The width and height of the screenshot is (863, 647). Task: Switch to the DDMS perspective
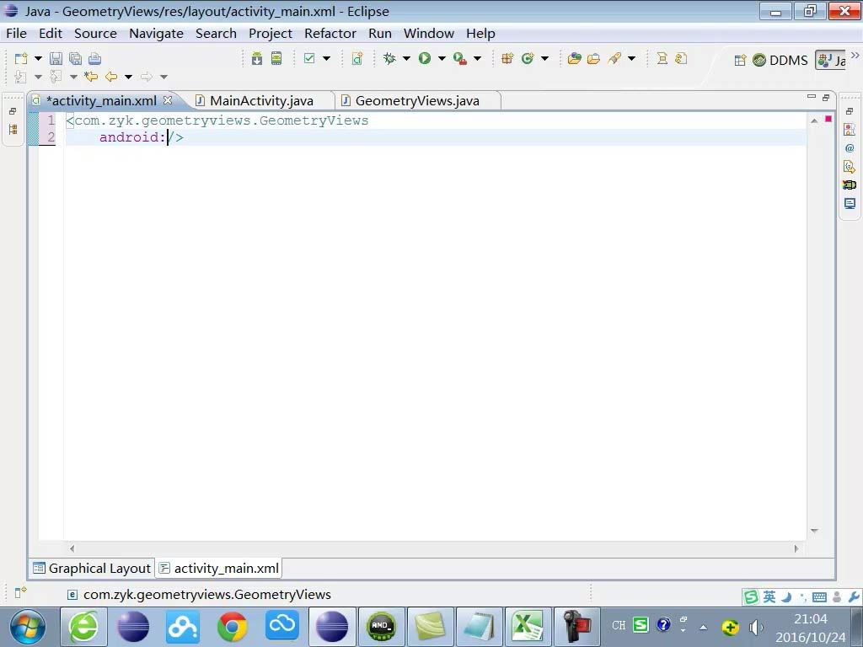tap(780, 60)
